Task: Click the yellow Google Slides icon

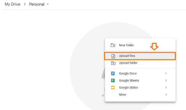Action: [x=113, y=87]
